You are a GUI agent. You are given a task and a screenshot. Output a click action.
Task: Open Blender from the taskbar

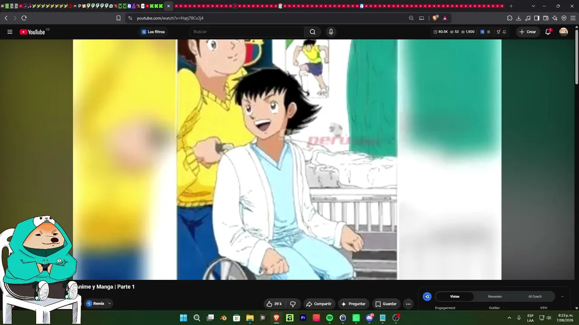[223, 318]
